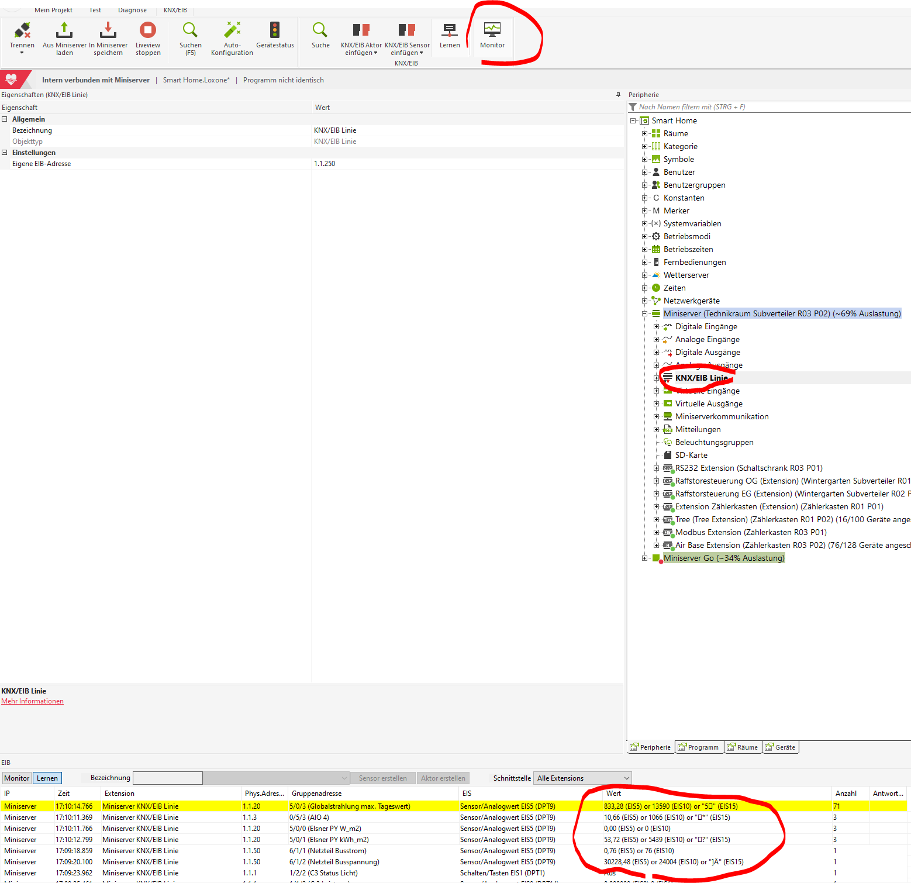911x883 pixels.
Task: Collapse the Smart Home root node
Action: click(x=633, y=121)
